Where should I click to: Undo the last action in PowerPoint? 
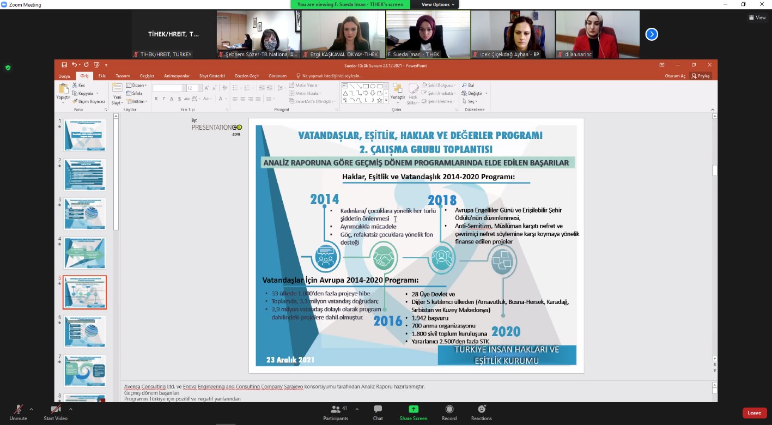74,65
